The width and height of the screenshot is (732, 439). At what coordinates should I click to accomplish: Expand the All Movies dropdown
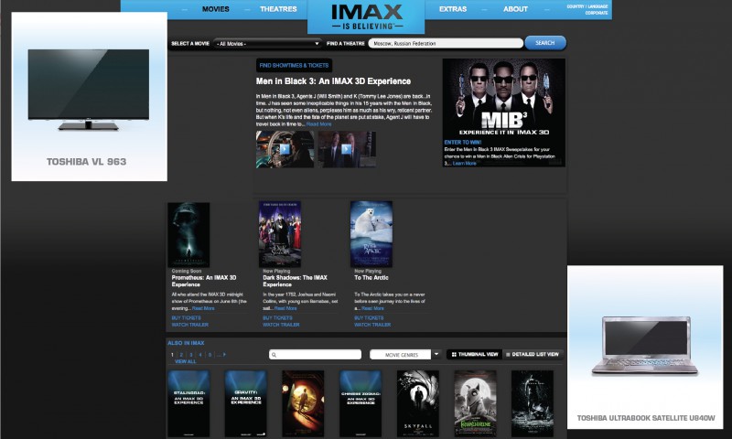tap(267, 43)
